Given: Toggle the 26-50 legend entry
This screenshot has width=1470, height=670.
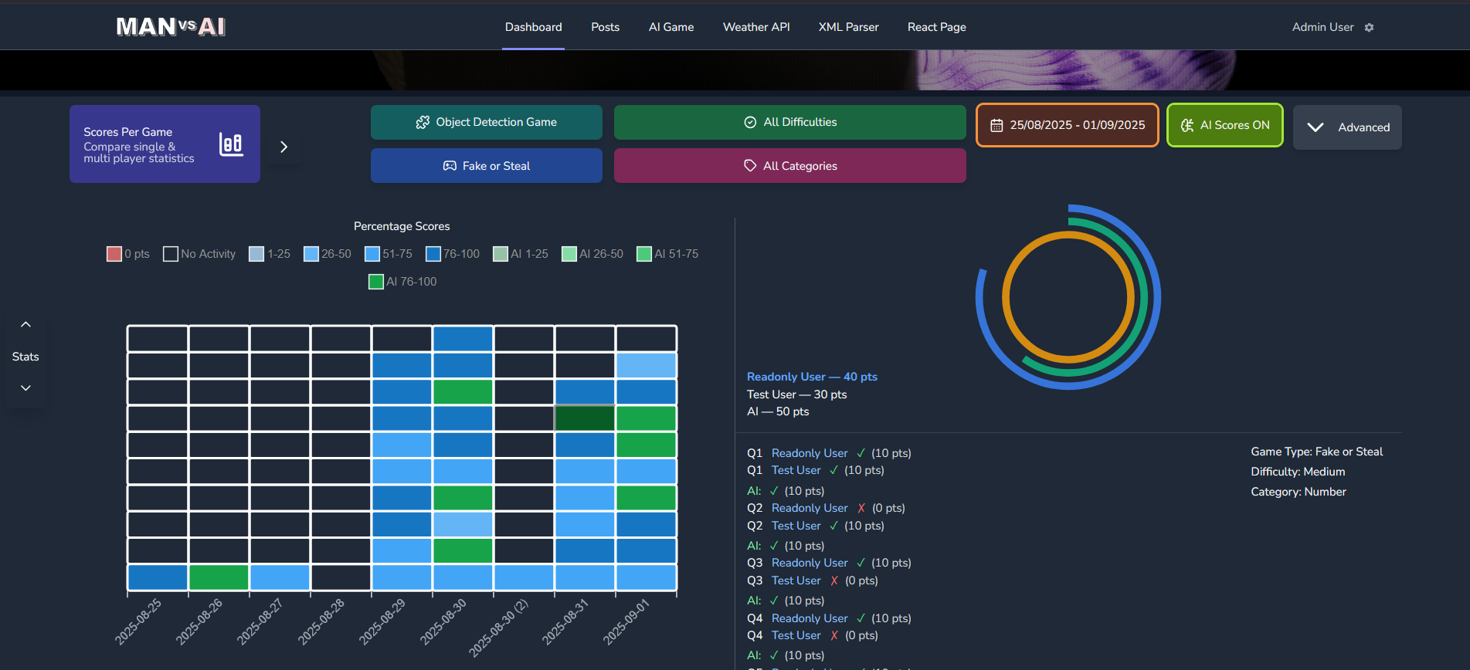Looking at the screenshot, I should (x=328, y=254).
